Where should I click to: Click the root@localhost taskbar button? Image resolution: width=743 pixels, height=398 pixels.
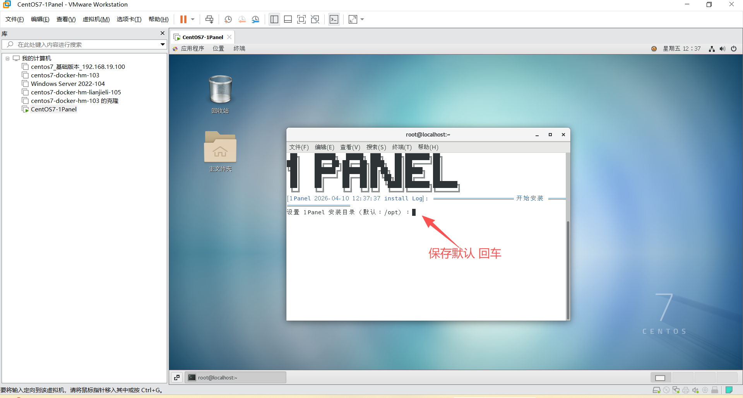[235, 378]
